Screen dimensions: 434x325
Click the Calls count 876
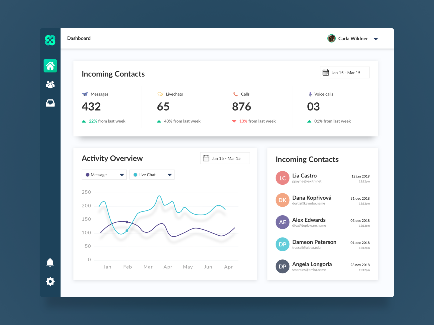pos(242,107)
